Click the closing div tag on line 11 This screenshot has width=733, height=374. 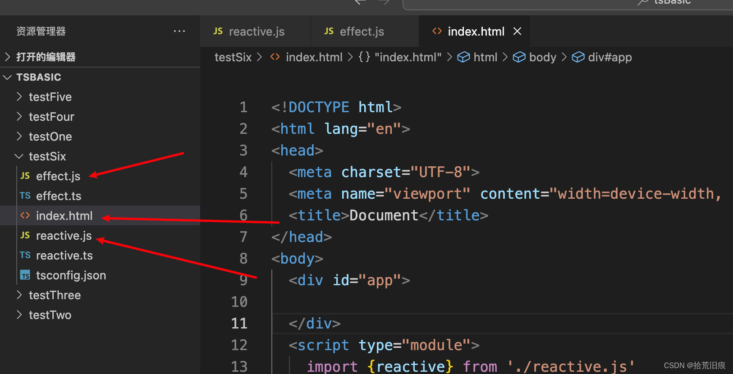315,324
